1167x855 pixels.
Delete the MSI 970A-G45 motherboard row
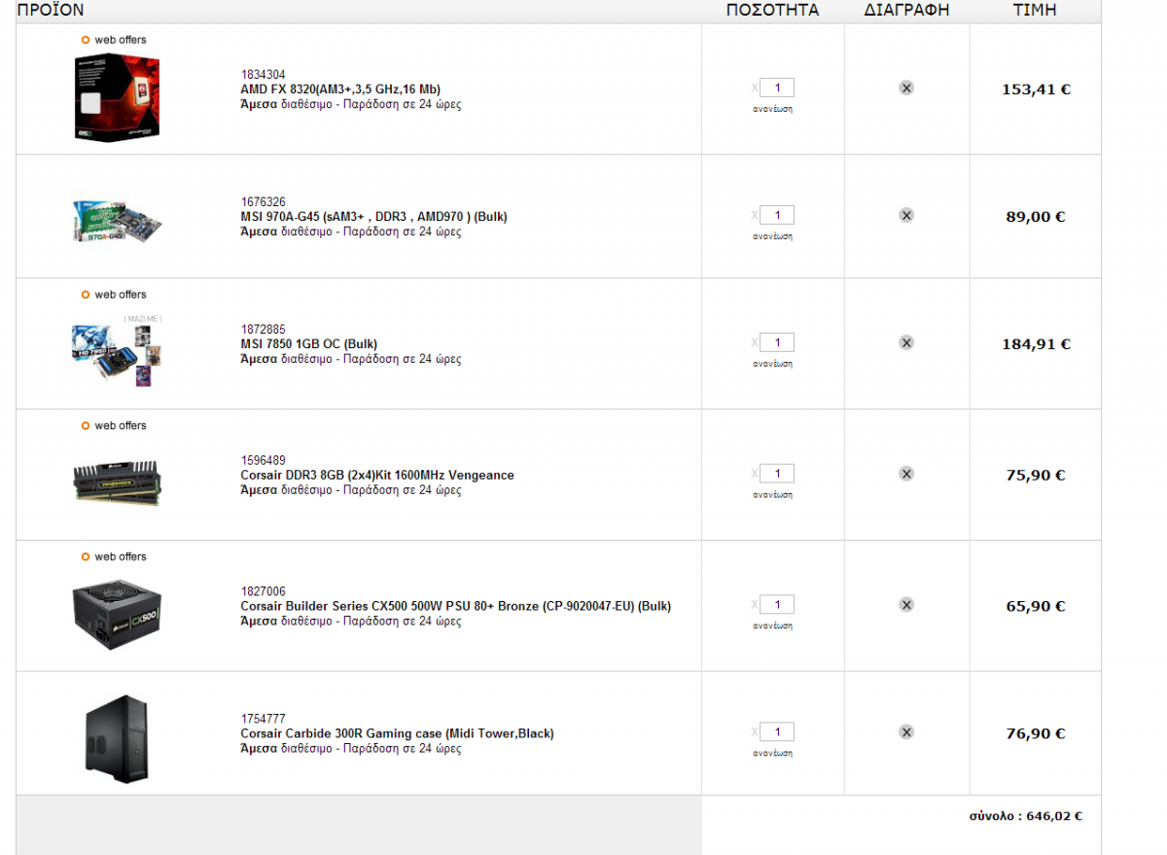(x=906, y=216)
